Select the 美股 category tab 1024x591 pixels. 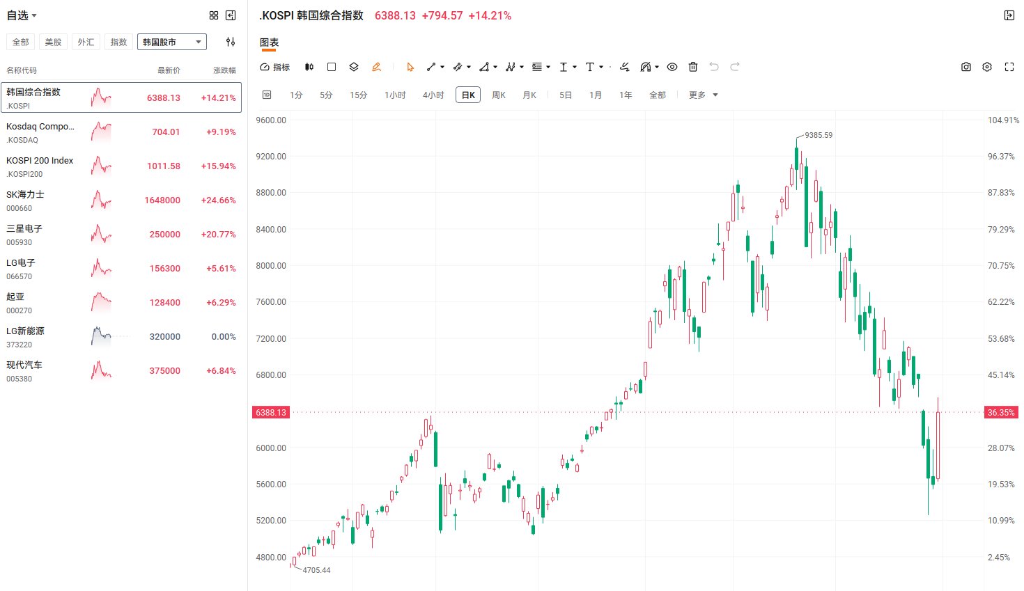(x=53, y=42)
